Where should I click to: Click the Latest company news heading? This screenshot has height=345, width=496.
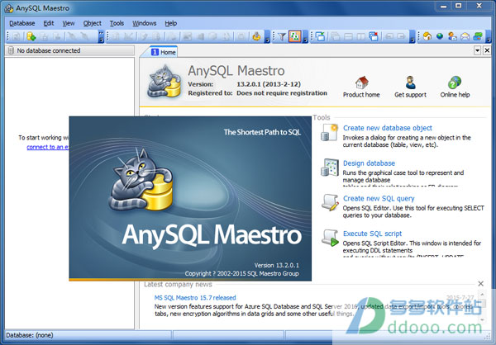[x=178, y=285]
